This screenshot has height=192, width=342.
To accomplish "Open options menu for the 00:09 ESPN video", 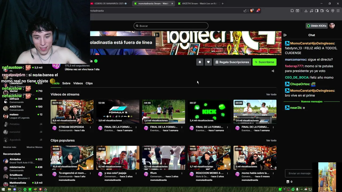I will click(x=273, y=127).
